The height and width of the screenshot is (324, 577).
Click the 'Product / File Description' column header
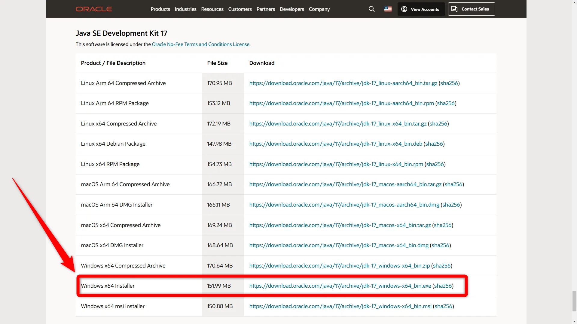point(113,63)
